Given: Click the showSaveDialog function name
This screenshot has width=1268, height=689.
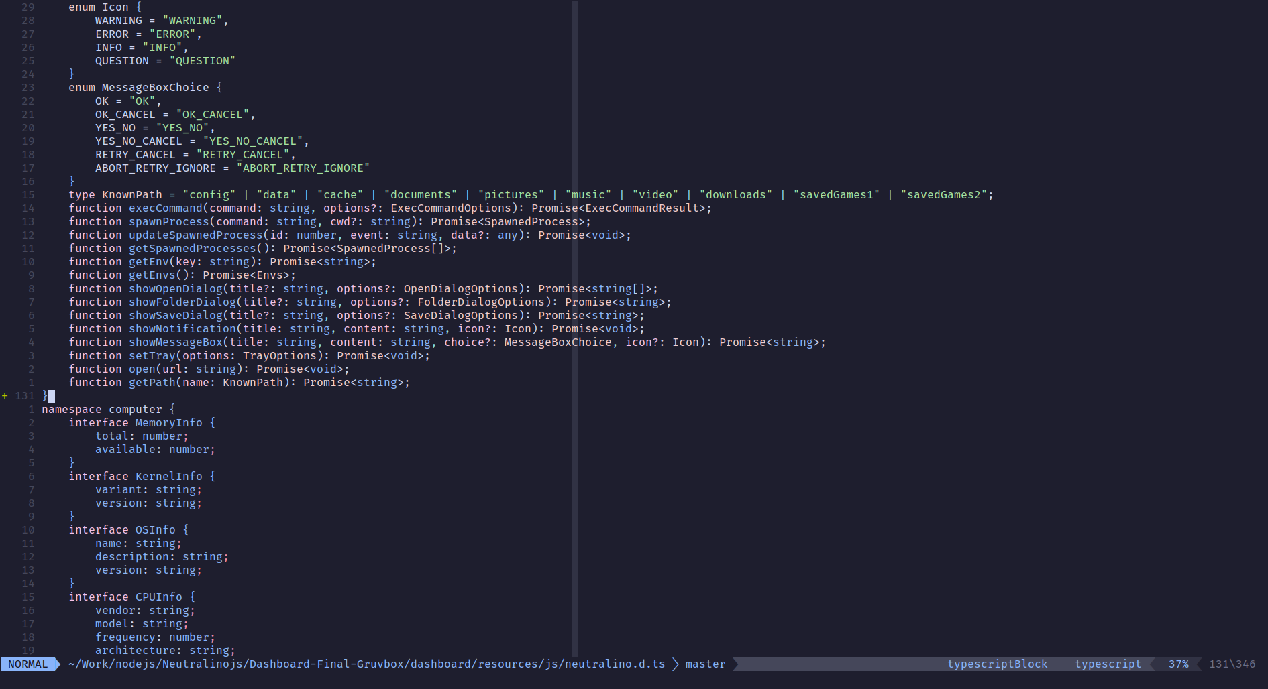Looking at the screenshot, I should tap(175, 316).
